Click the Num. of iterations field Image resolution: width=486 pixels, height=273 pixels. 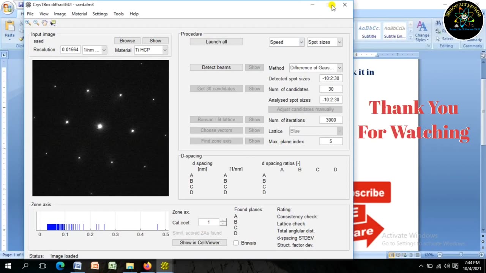331,120
